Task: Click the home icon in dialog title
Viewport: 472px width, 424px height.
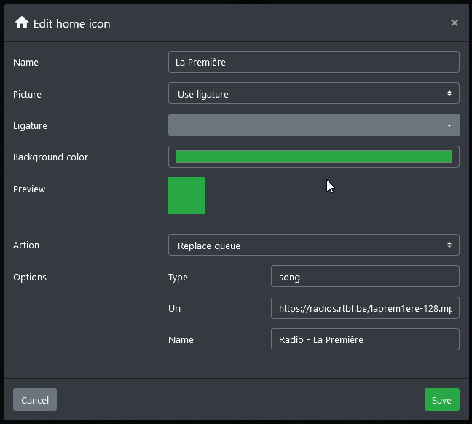Action: coord(22,23)
